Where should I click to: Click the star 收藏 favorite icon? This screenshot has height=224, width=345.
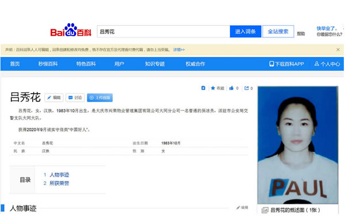coord(213,88)
